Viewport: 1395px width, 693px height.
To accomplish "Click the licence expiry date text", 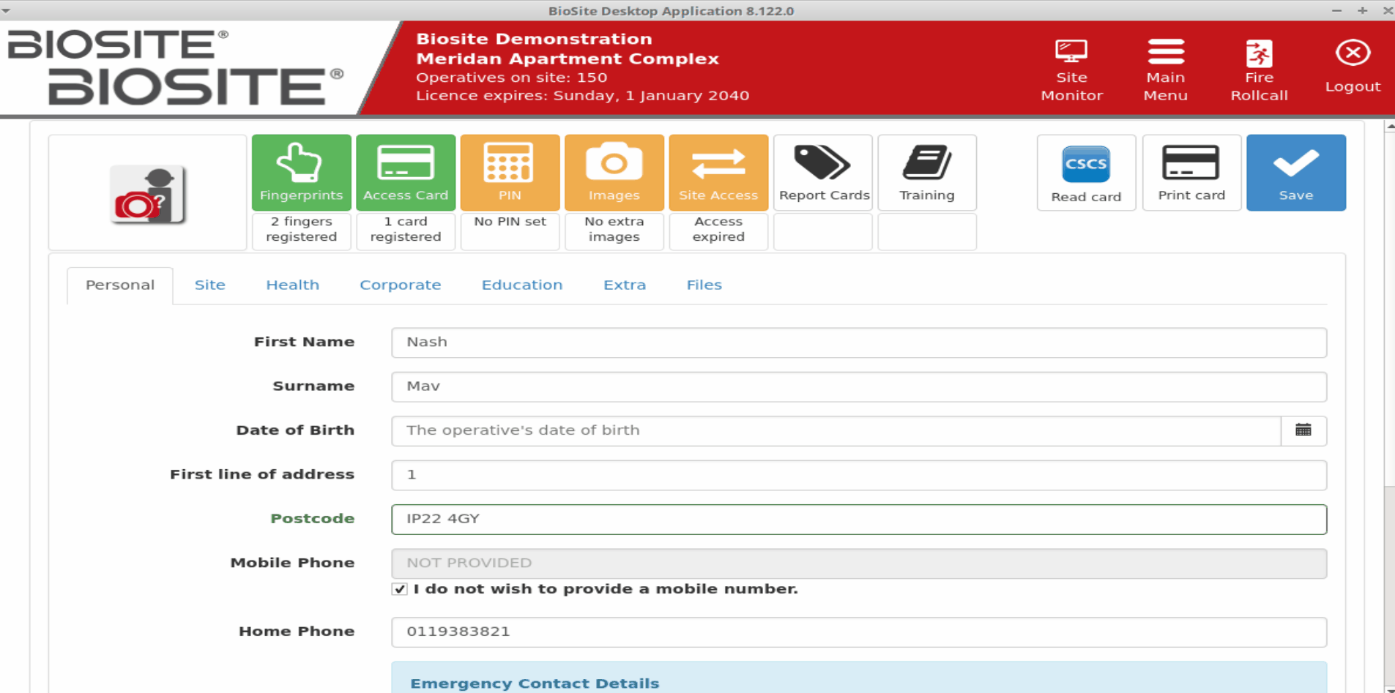I will coord(582,96).
